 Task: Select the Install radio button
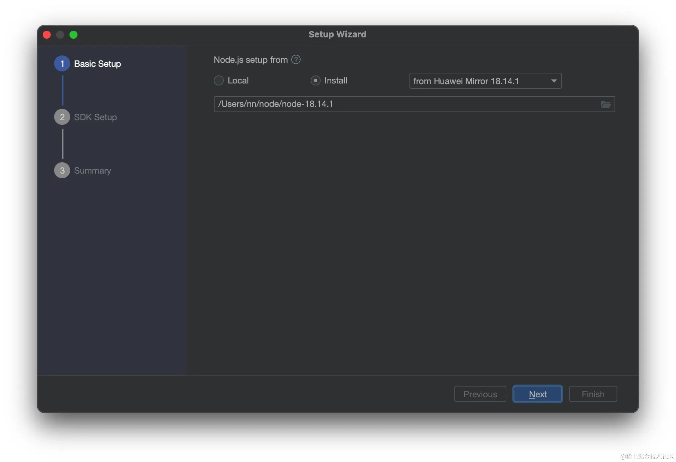coord(315,81)
